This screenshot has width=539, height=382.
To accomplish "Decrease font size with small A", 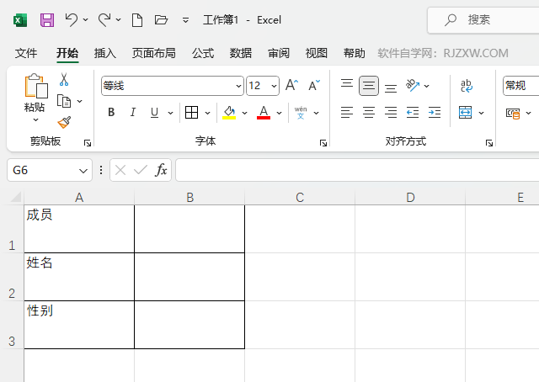I will pos(314,85).
